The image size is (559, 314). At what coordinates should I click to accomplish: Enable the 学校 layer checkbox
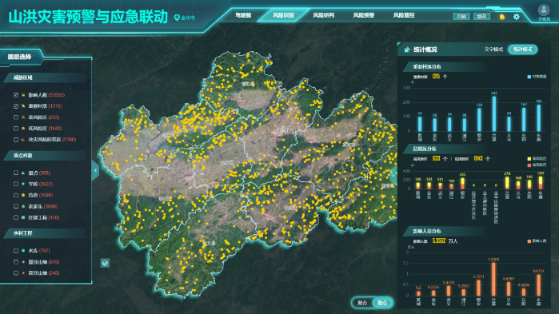[x=16, y=184]
